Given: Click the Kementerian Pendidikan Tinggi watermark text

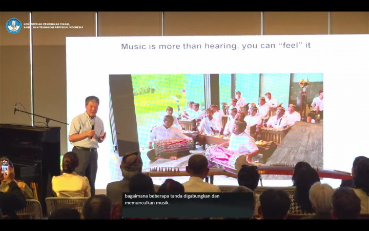Looking at the screenshot, I should click(x=53, y=26).
